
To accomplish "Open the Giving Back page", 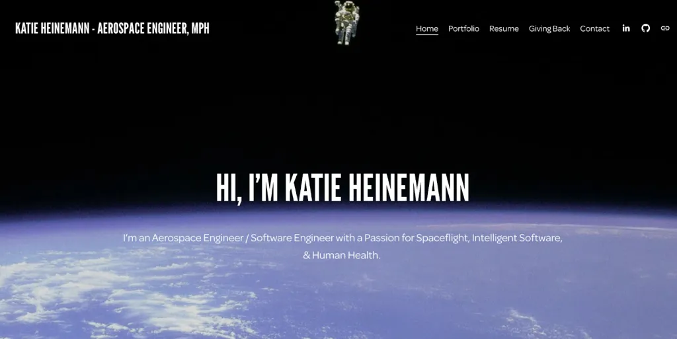I will pyautogui.click(x=549, y=28).
